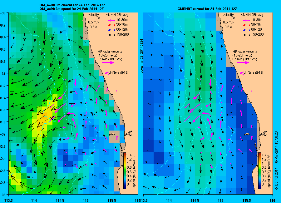Click the title 'CMRNRT current for 24-Feb-2014 12Z'
The width and height of the screenshot is (281, 203).
click(x=207, y=9)
